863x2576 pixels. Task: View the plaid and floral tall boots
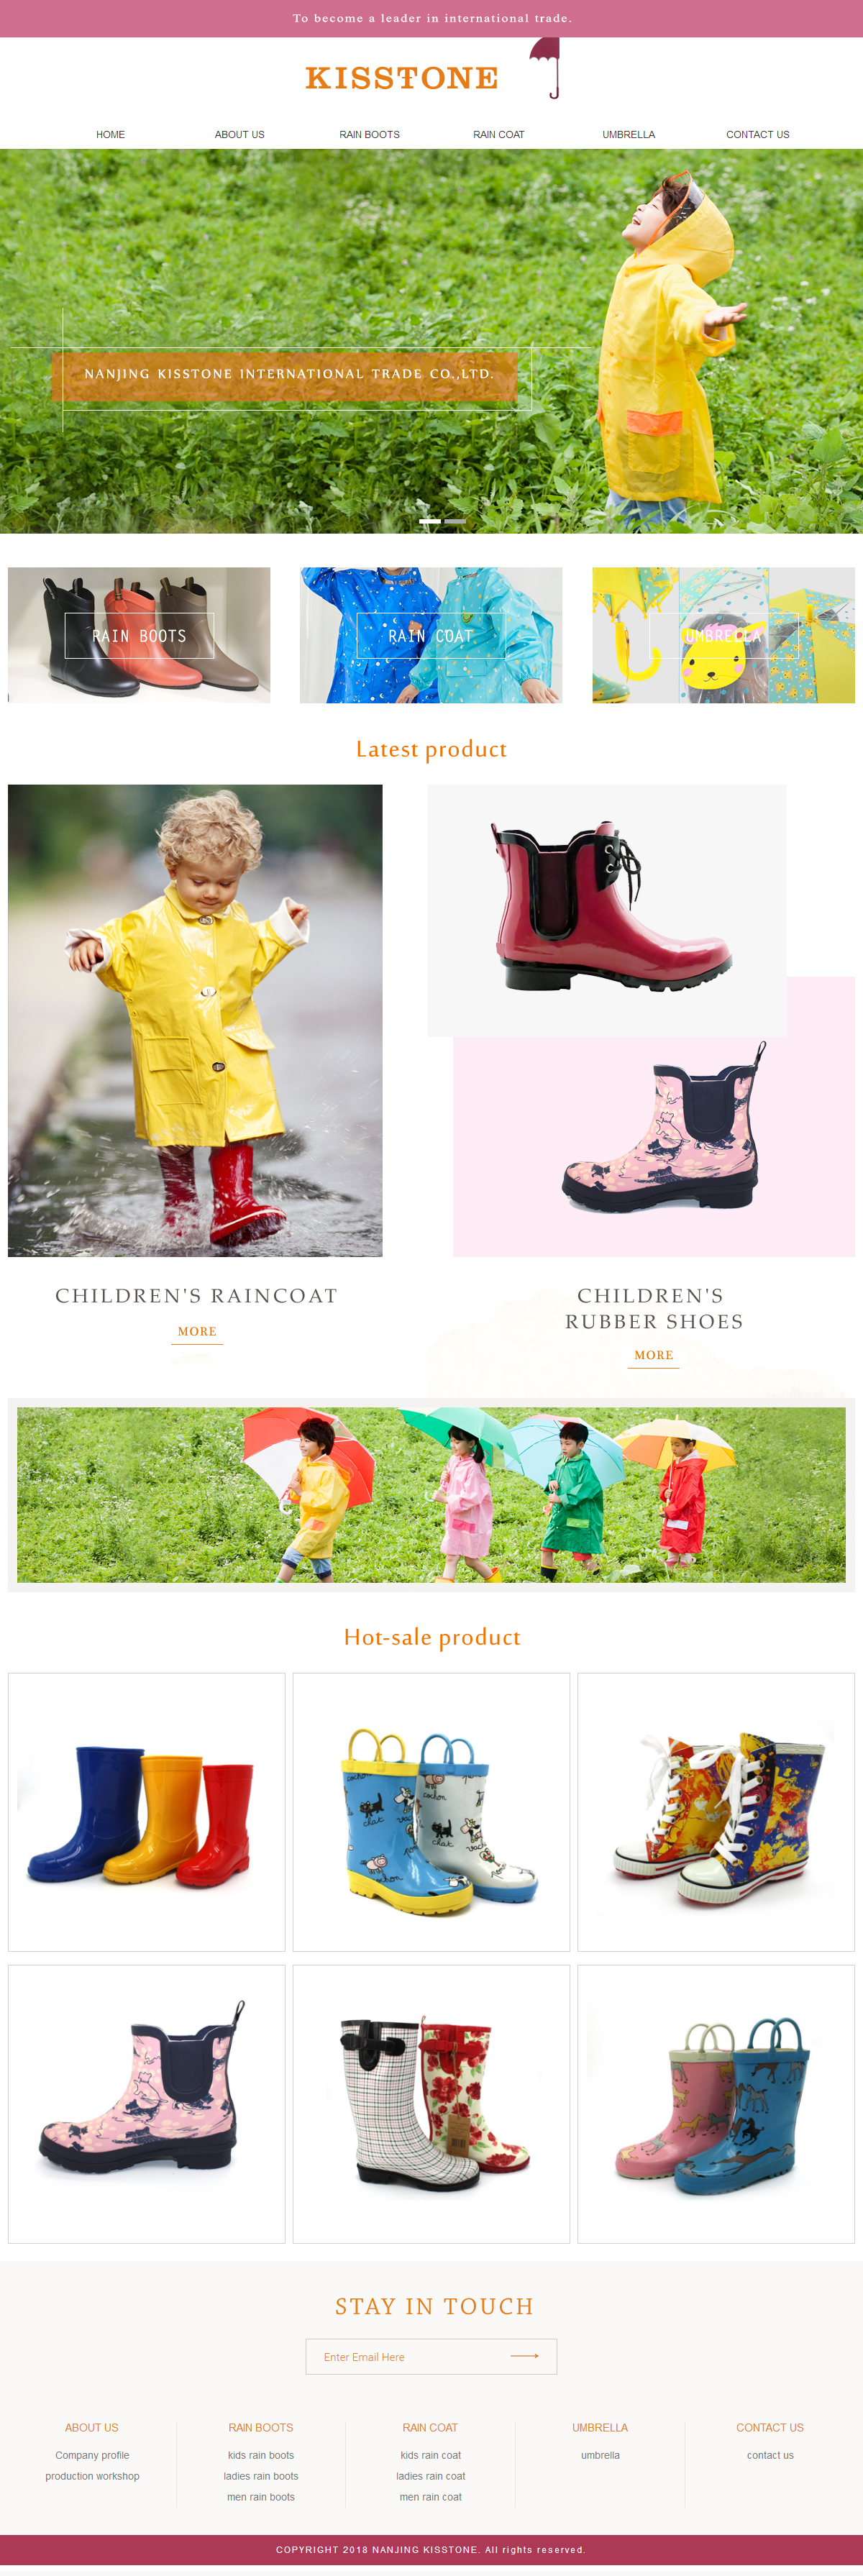431,2104
